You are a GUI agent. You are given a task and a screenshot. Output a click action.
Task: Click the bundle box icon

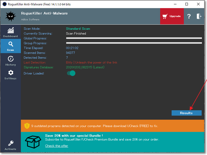point(33,141)
